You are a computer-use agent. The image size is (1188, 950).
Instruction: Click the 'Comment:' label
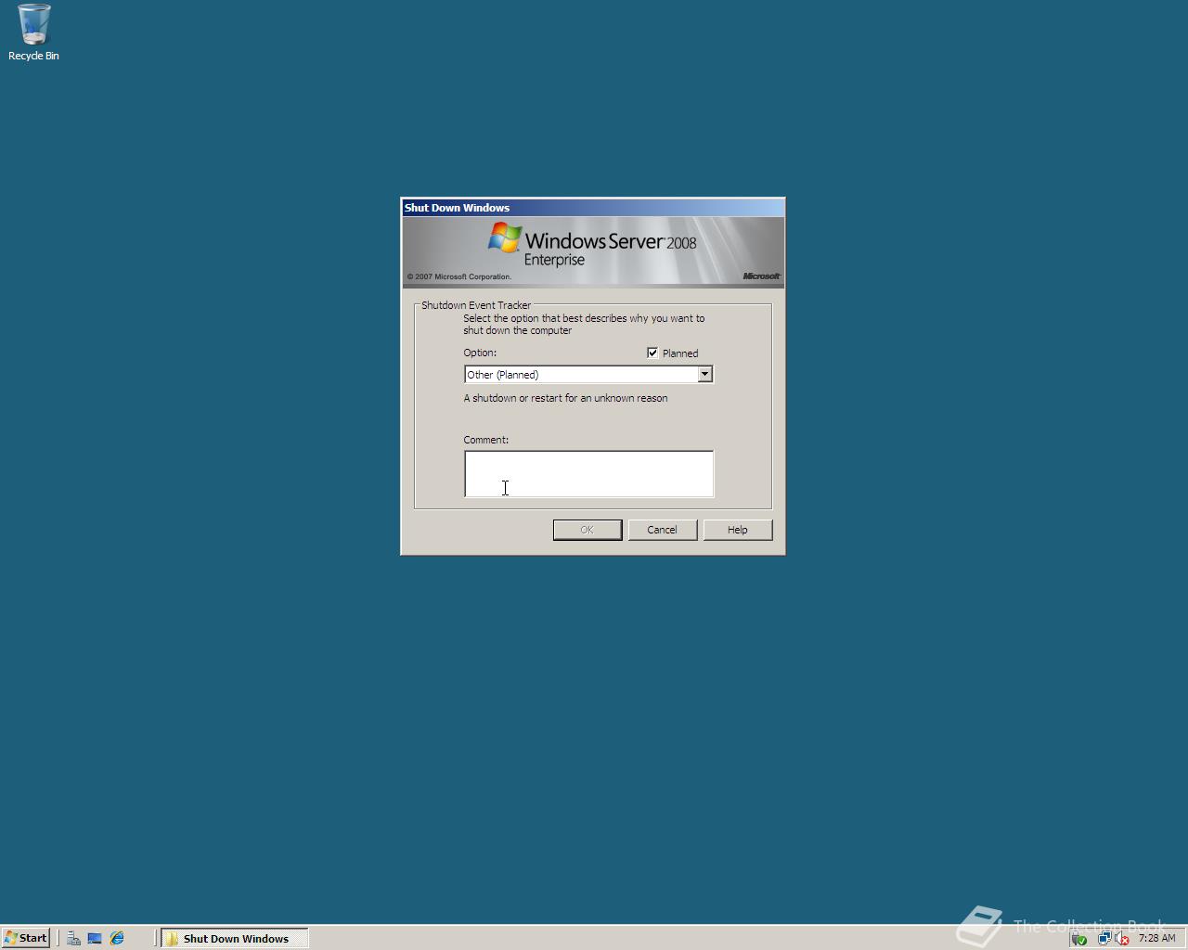point(486,440)
